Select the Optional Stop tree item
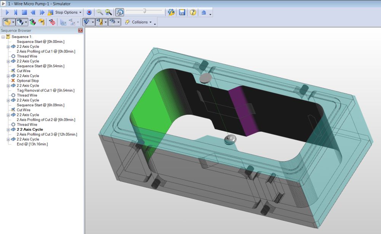Screen dimensions: 381x234 click(x=27, y=81)
